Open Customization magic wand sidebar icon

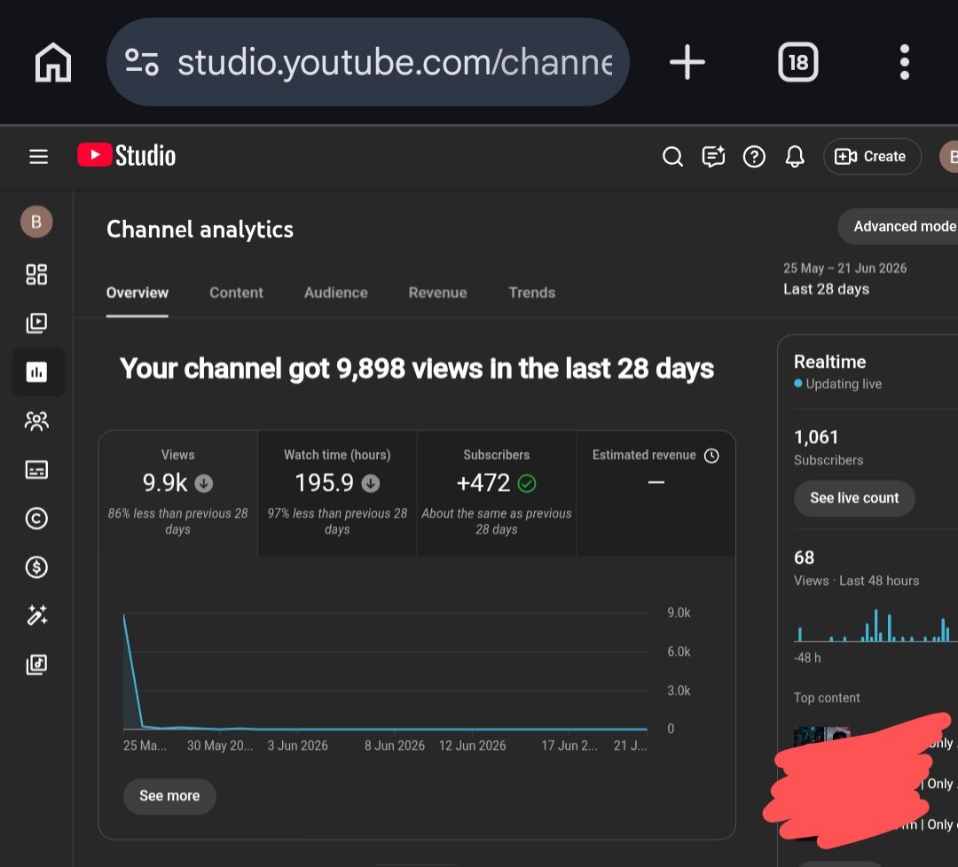pos(36,615)
